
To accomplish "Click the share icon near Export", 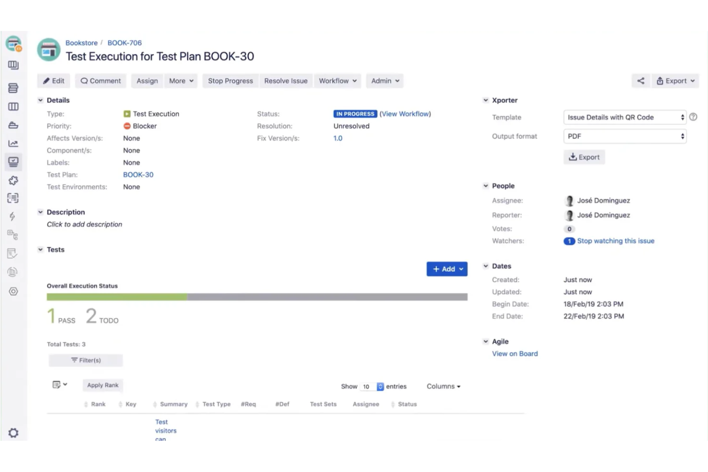I will point(641,81).
